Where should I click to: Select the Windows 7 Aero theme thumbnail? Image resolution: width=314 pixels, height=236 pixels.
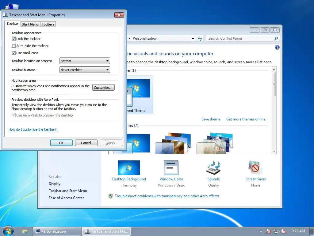(x=139, y=143)
